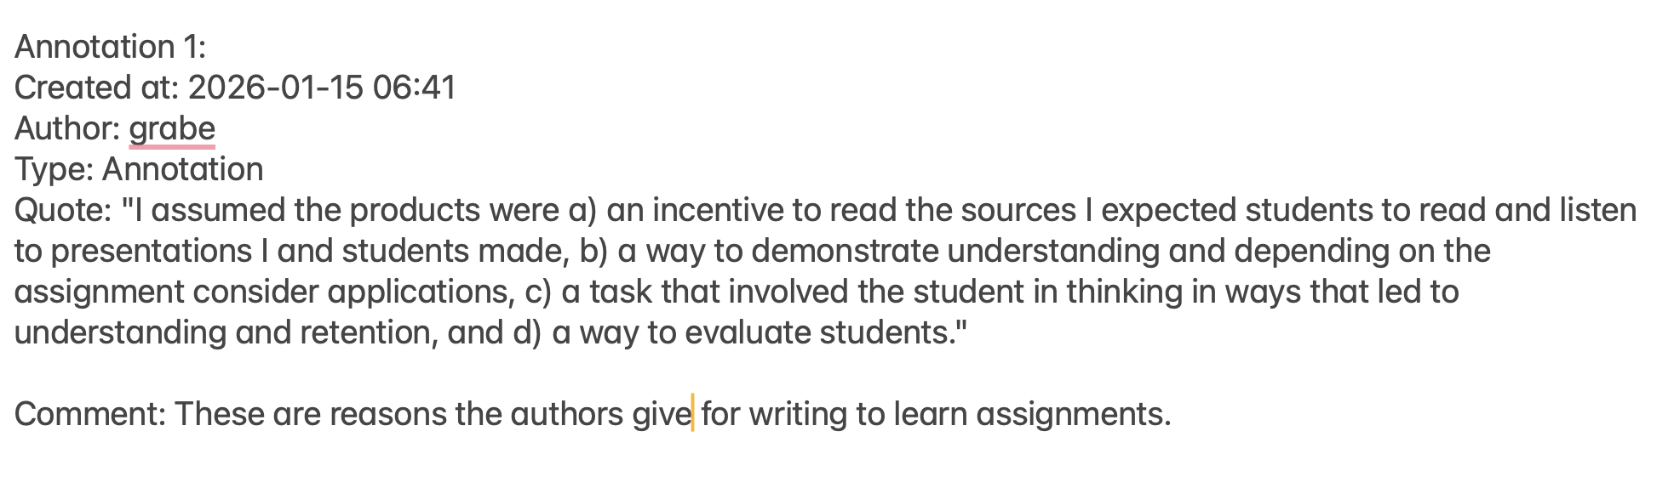Click "Annotation" on the Type line
1674x488 pixels.
click(182, 169)
